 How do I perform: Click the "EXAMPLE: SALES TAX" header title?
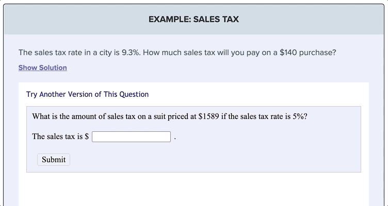click(193, 20)
